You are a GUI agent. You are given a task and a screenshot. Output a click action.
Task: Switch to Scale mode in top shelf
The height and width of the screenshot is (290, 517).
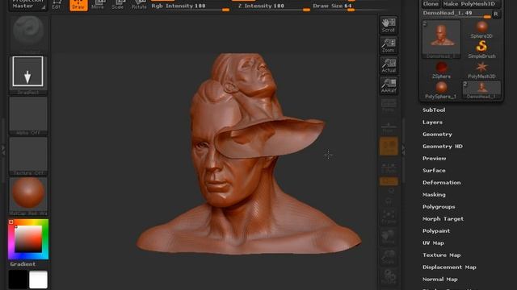(x=118, y=5)
